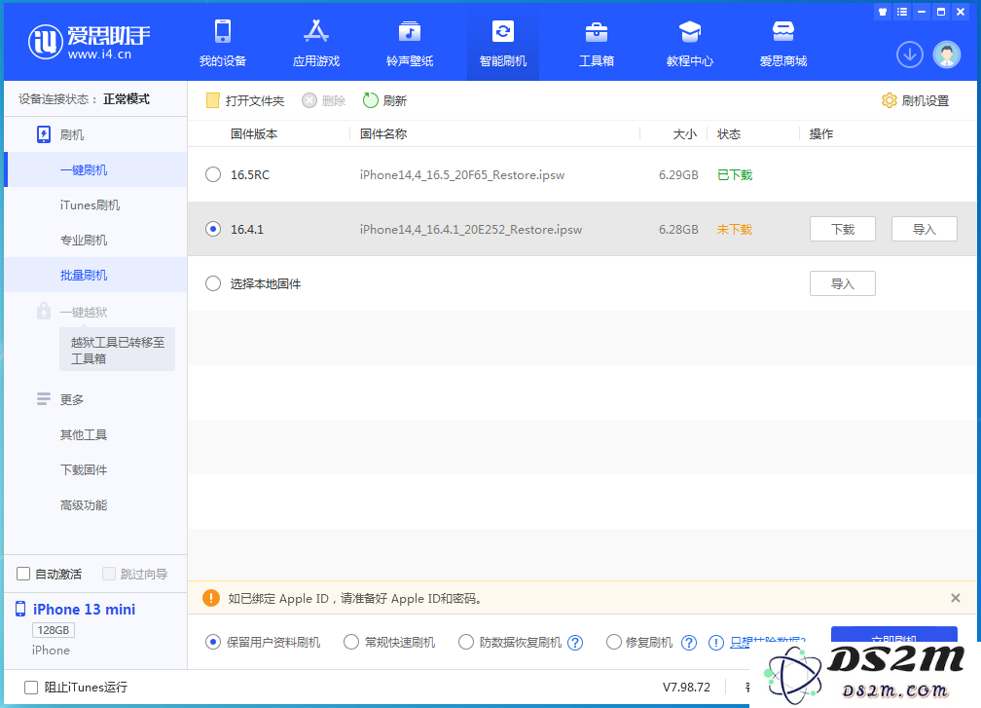Screen dimensions: 981x708
Task: Click the 越狱工具已转移至工具箱 notice
Action: (117, 350)
